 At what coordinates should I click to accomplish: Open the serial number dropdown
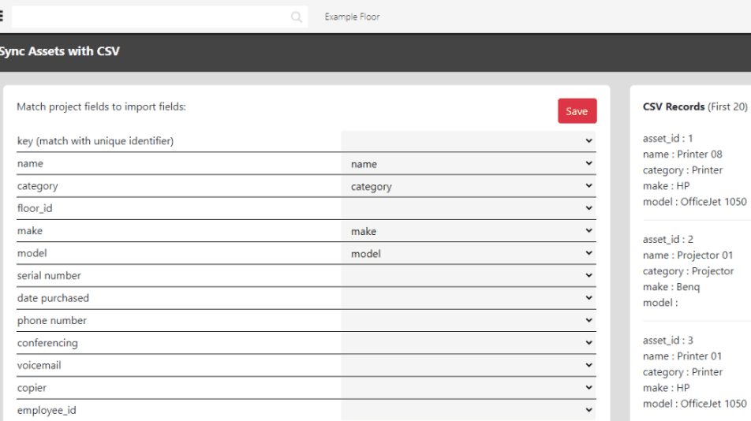point(469,276)
